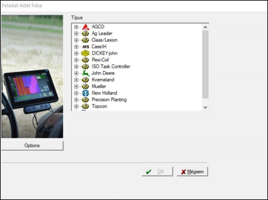Viewport: 268px width, 200px height.
Task: Click the John Deere deer icon
Action: pos(86,73)
